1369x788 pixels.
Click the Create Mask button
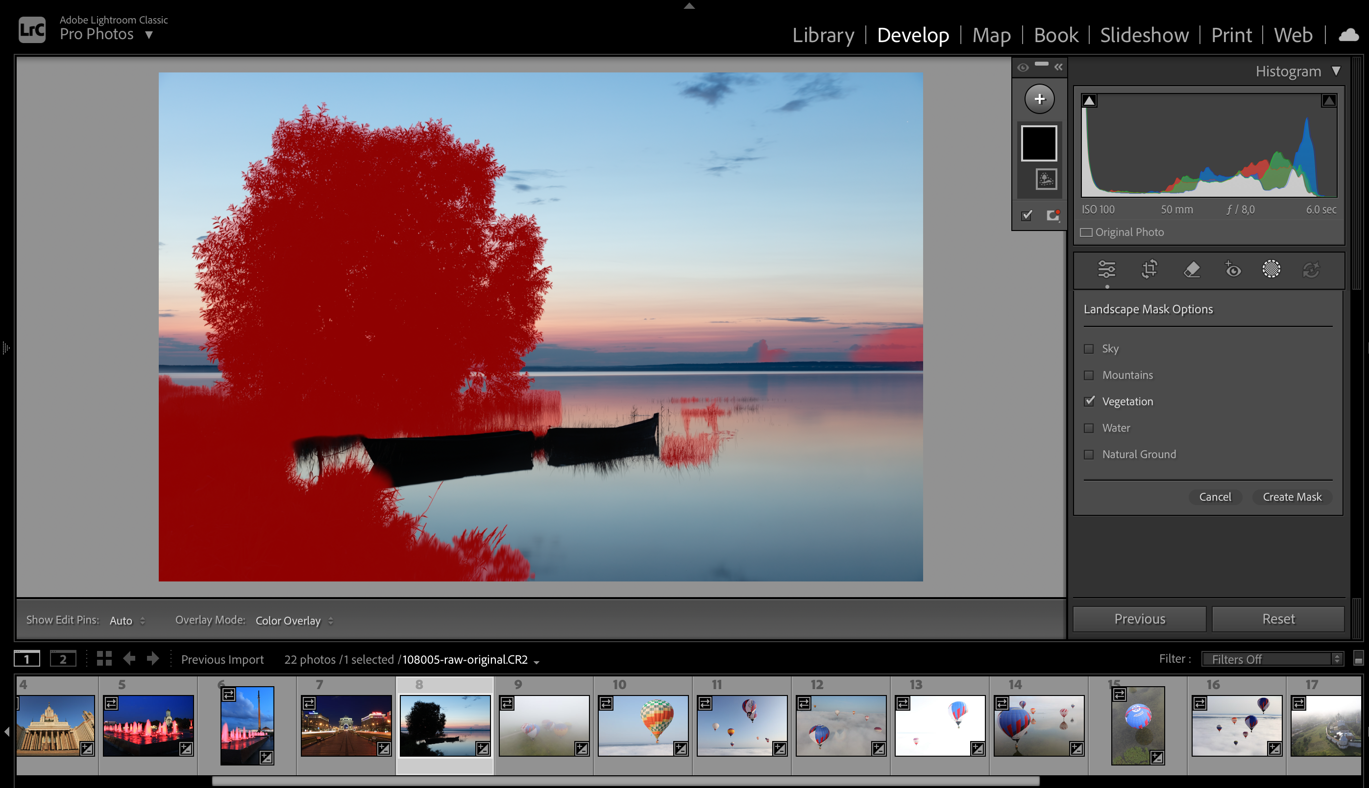coord(1292,497)
